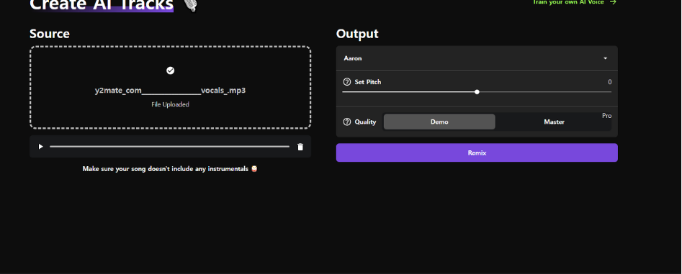
Task: Click the Set Pitch slider handle
Action: click(x=477, y=92)
